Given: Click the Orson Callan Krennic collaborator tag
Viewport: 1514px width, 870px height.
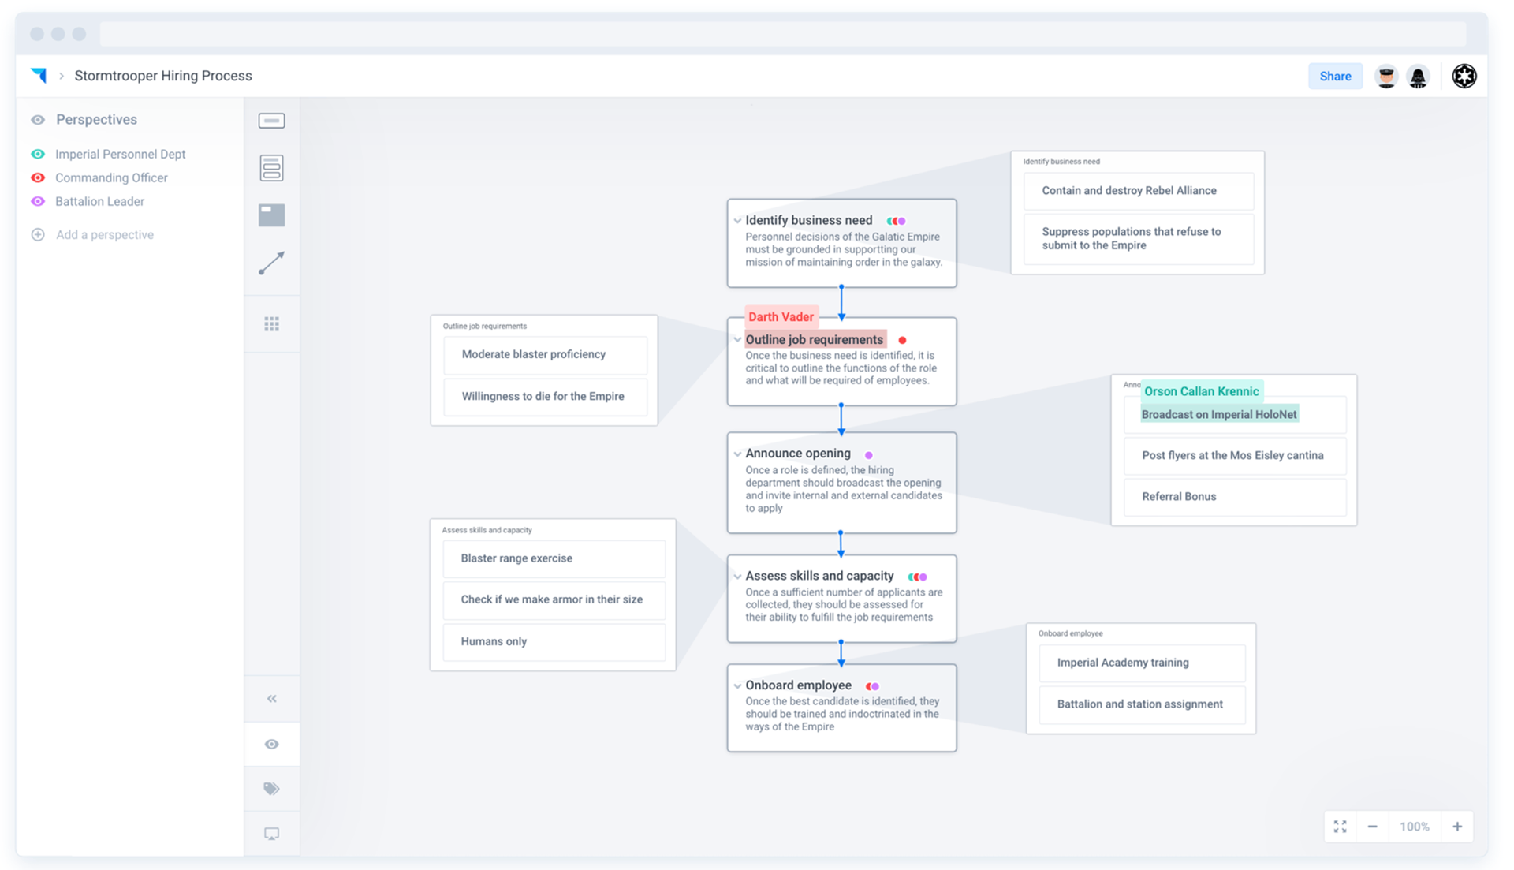Looking at the screenshot, I should (x=1202, y=391).
